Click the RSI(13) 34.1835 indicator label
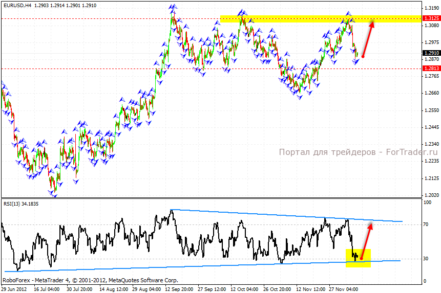 tap(21, 204)
